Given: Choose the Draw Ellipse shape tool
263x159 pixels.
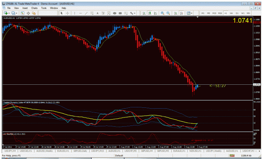Looking at the screenshot, I should tap(114, 13).
